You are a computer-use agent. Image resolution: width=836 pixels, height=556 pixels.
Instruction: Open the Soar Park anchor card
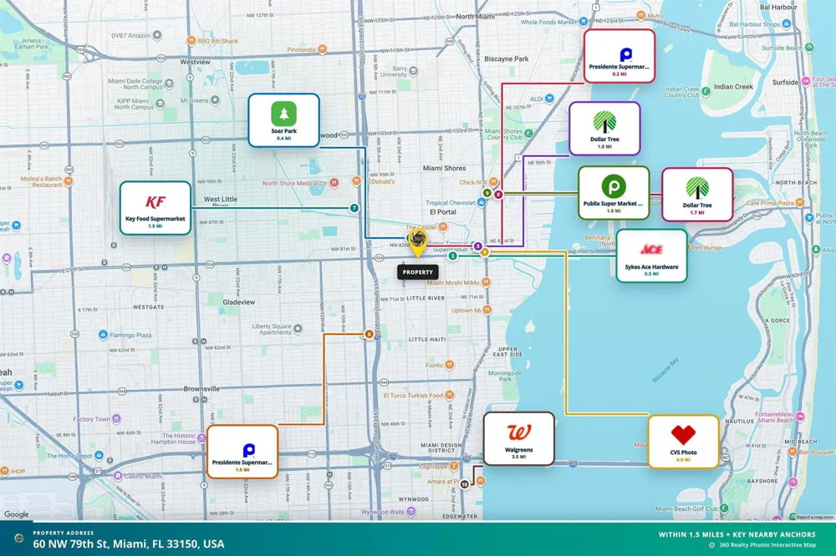283,120
